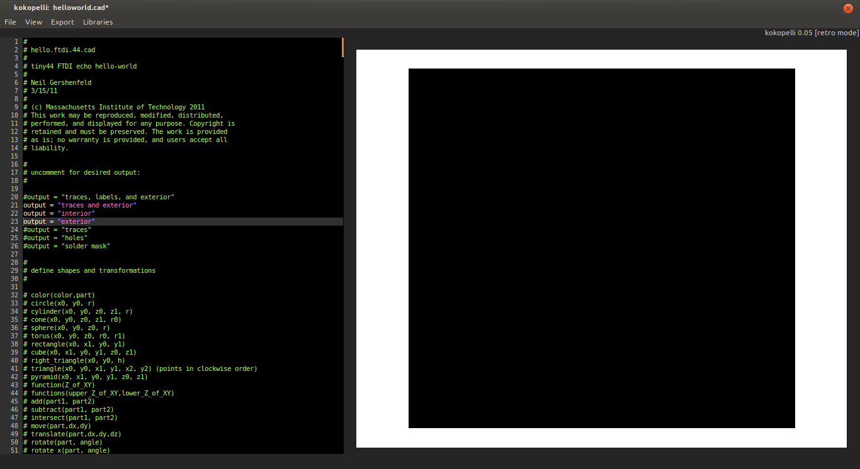Click the "# functions(upper_Z_of_XY,lower_Z_of_XY)" line

(x=99, y=393)
